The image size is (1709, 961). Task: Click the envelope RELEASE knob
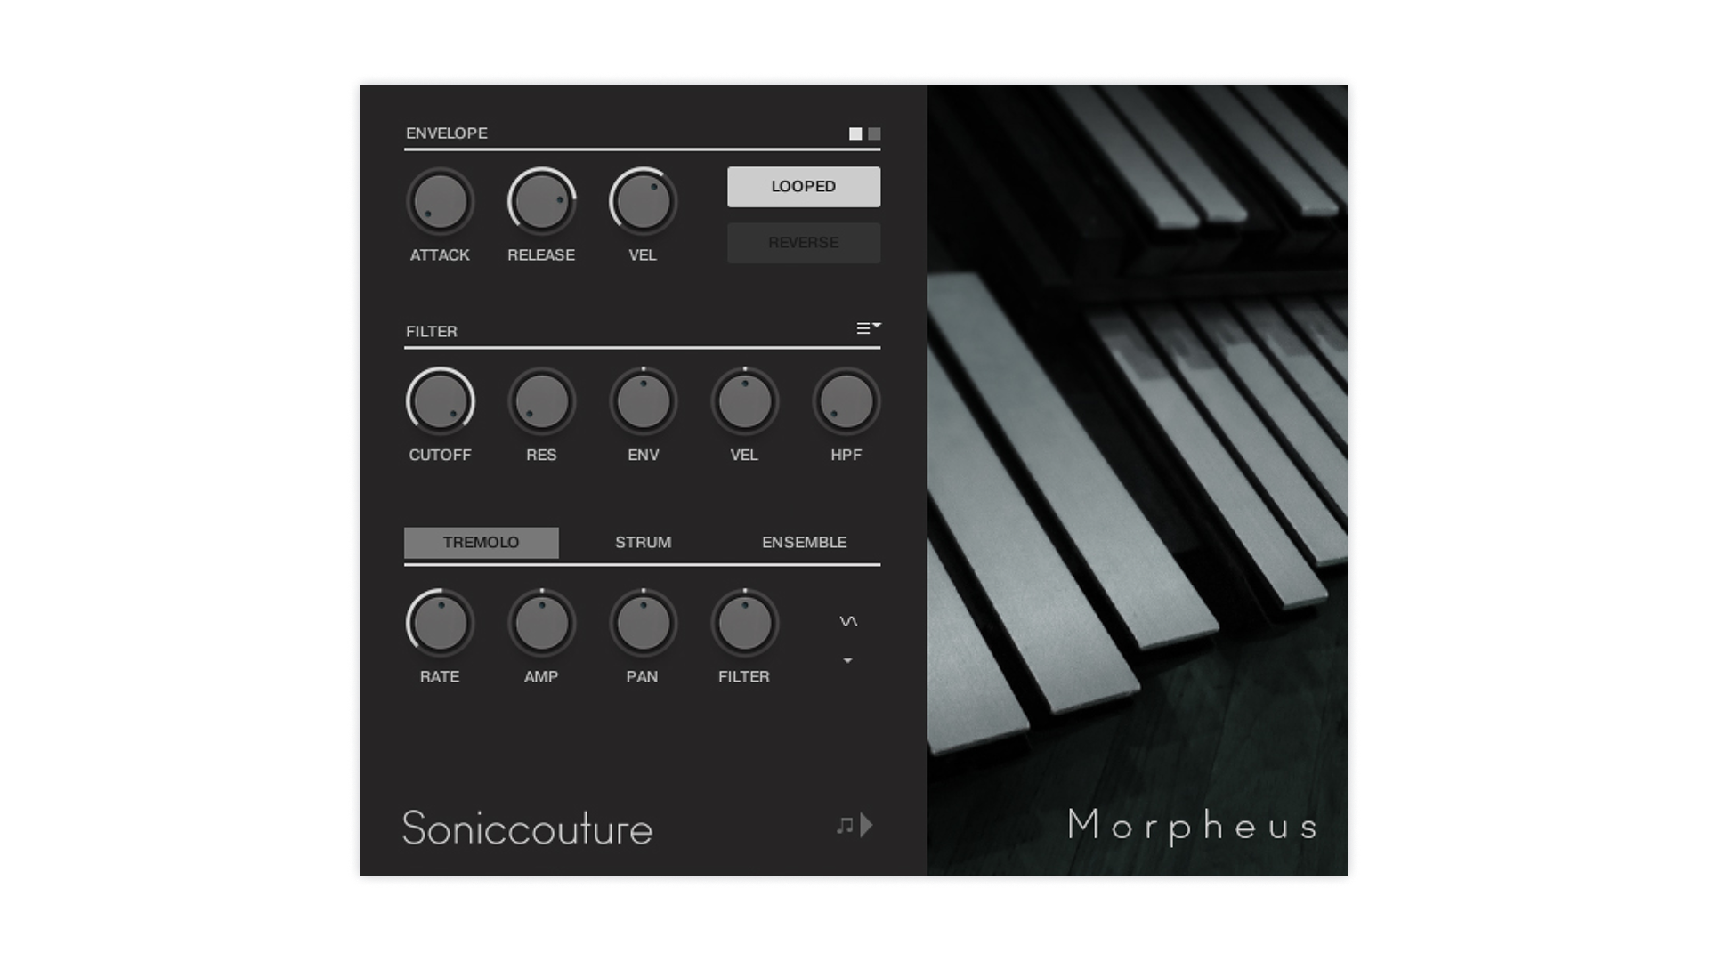[x=541, y=202]
